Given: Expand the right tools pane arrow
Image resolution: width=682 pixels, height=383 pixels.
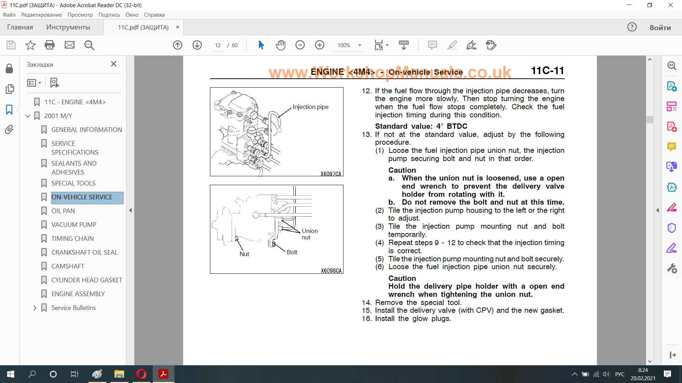Looking at the screenshot, I should tap(657, 210).
